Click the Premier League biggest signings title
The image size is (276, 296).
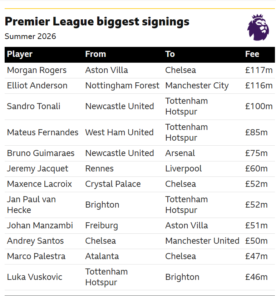(97, 21)
